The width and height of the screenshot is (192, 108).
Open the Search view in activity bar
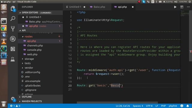[13, 19]
